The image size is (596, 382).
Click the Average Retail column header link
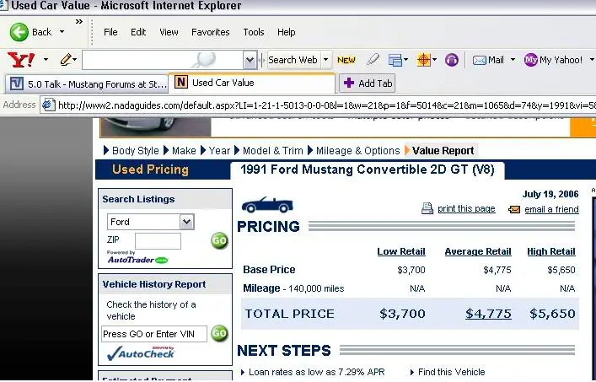pos(478,251)
